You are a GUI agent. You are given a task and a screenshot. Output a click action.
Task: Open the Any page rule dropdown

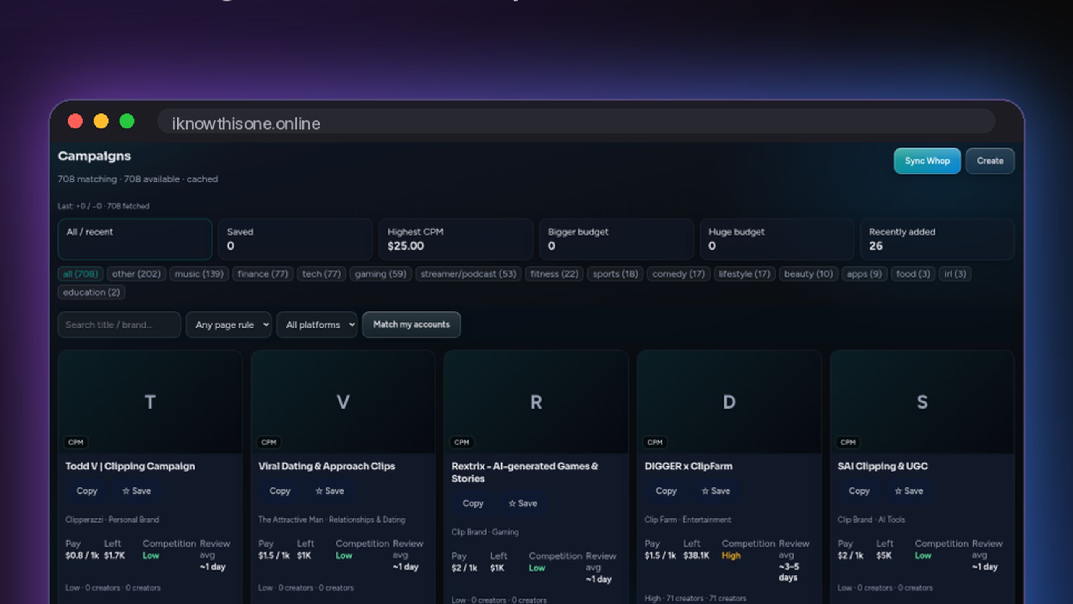pyautogui.click(x=229, y=325)
